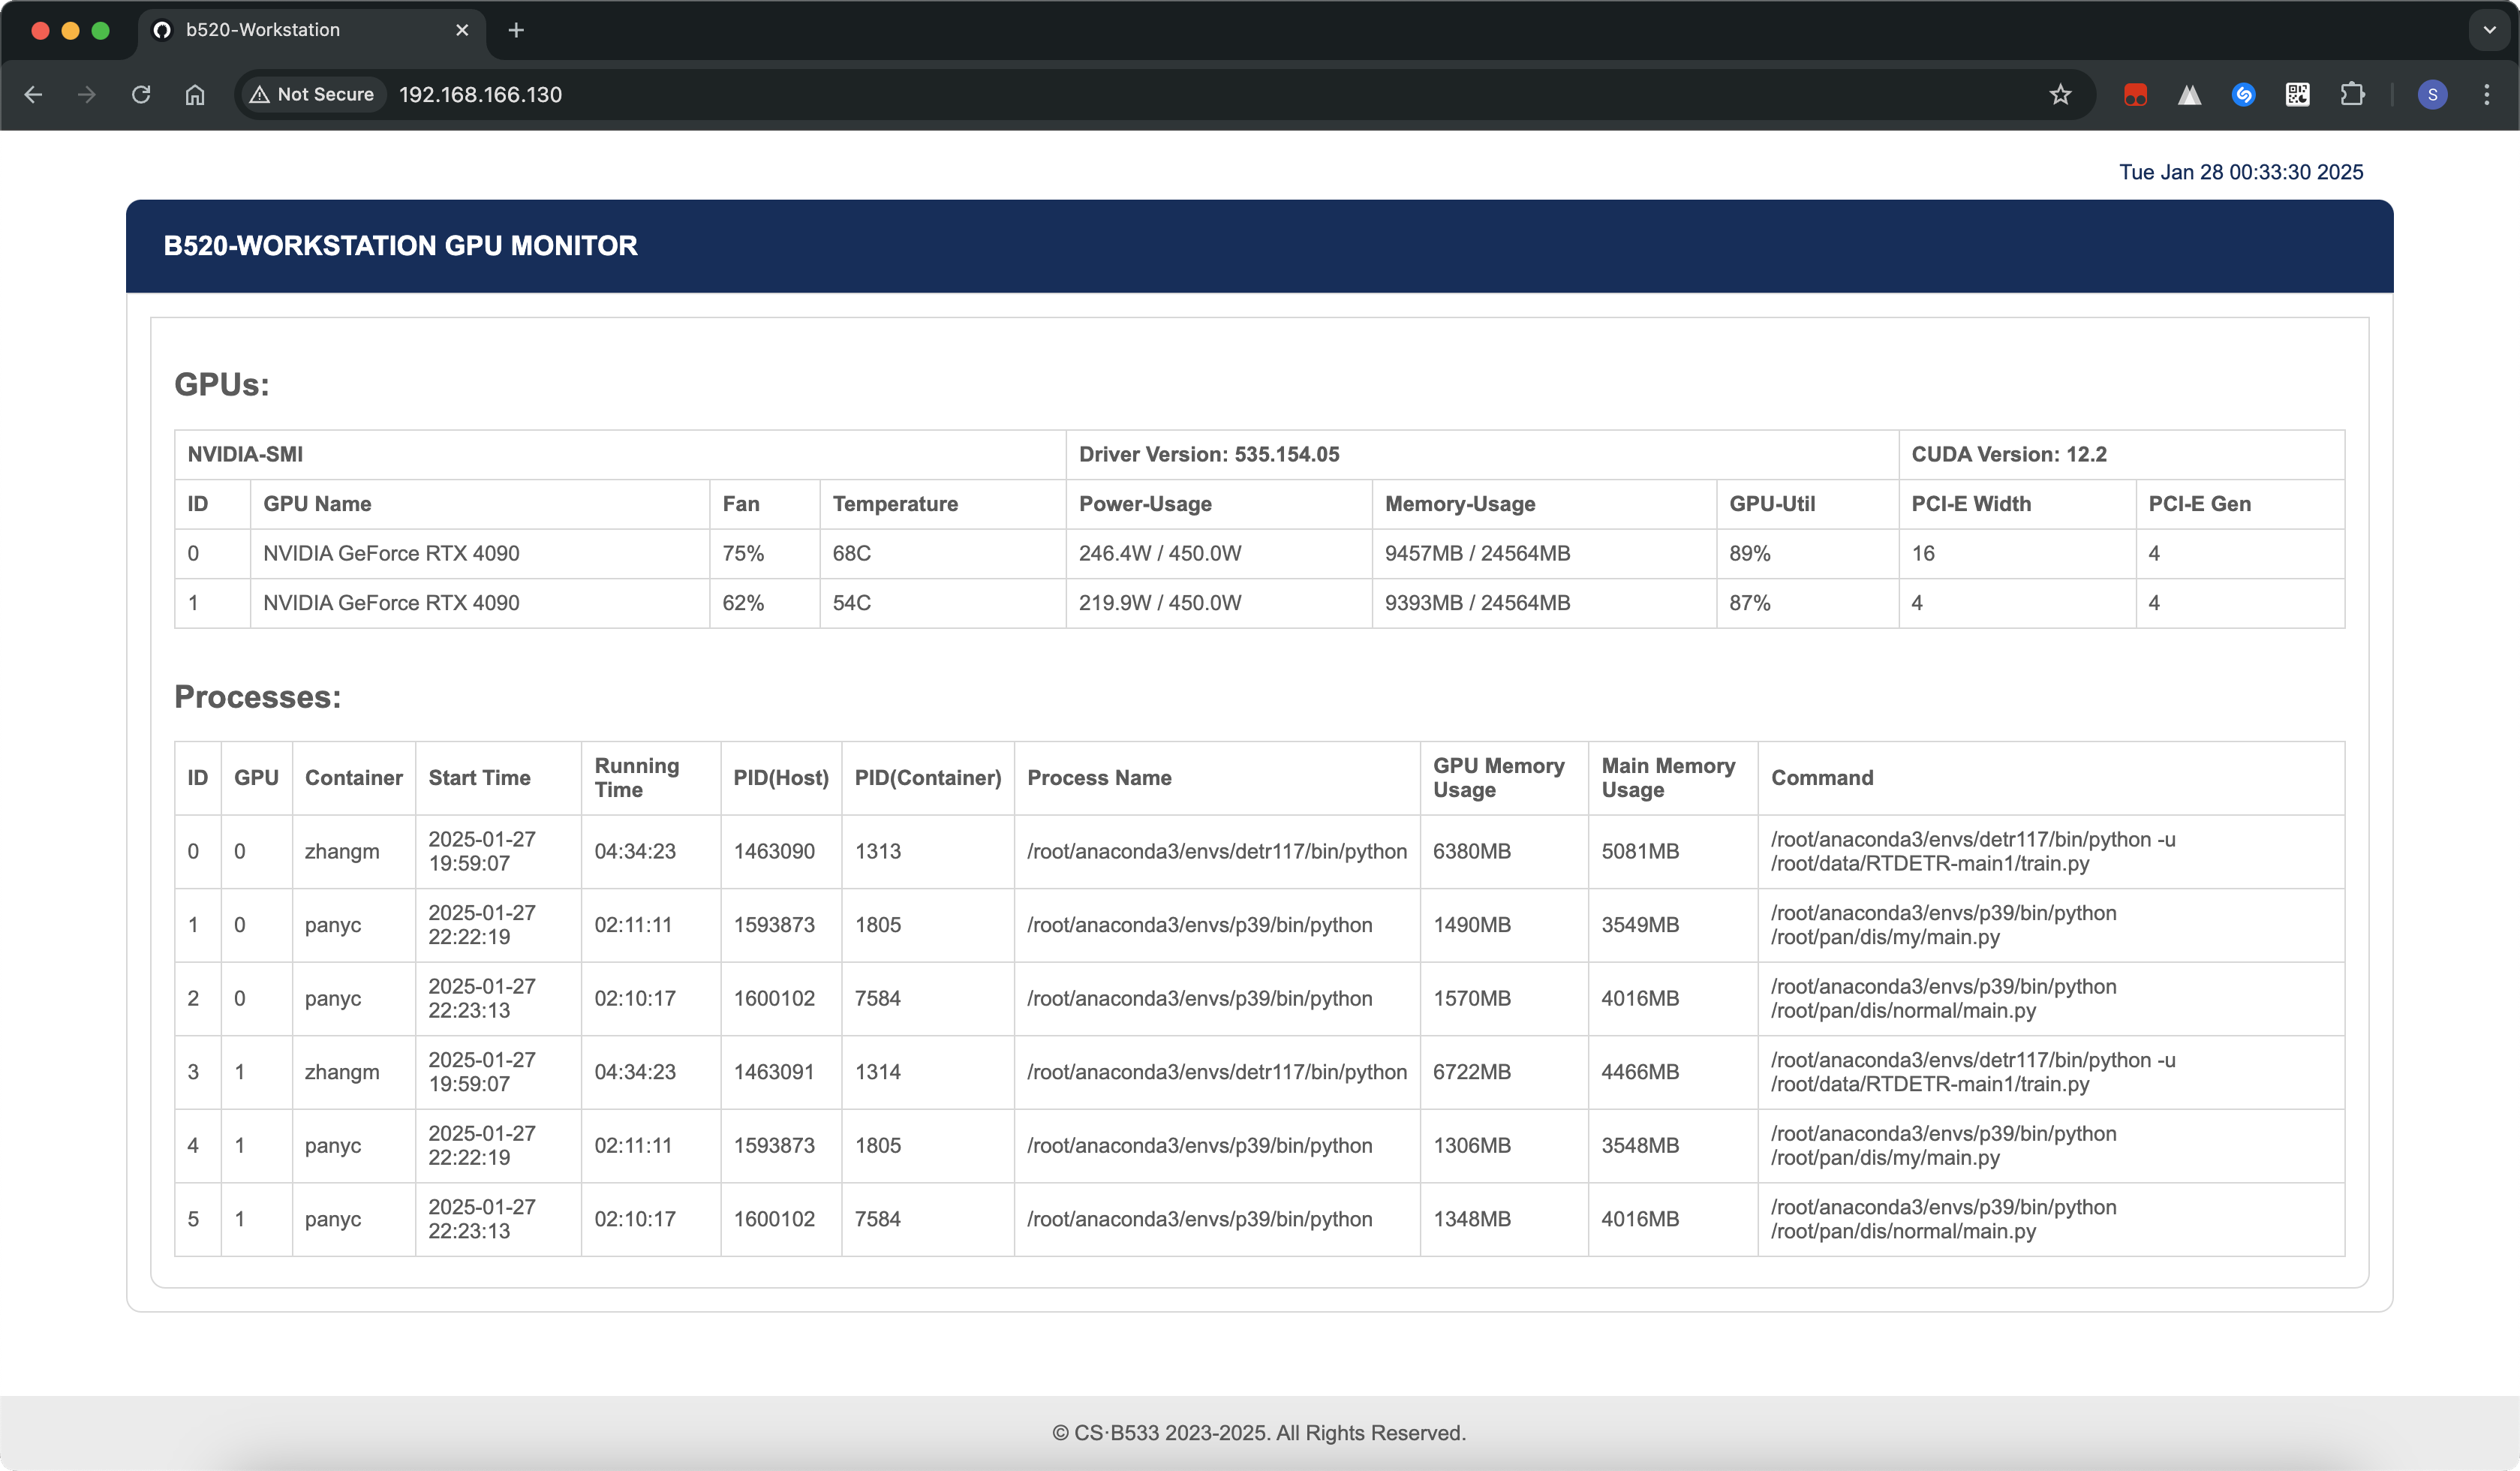Viewport: 2520px width, 1471px height.
Task: Open the red extension icon
Action: [x=2135, y=94]
